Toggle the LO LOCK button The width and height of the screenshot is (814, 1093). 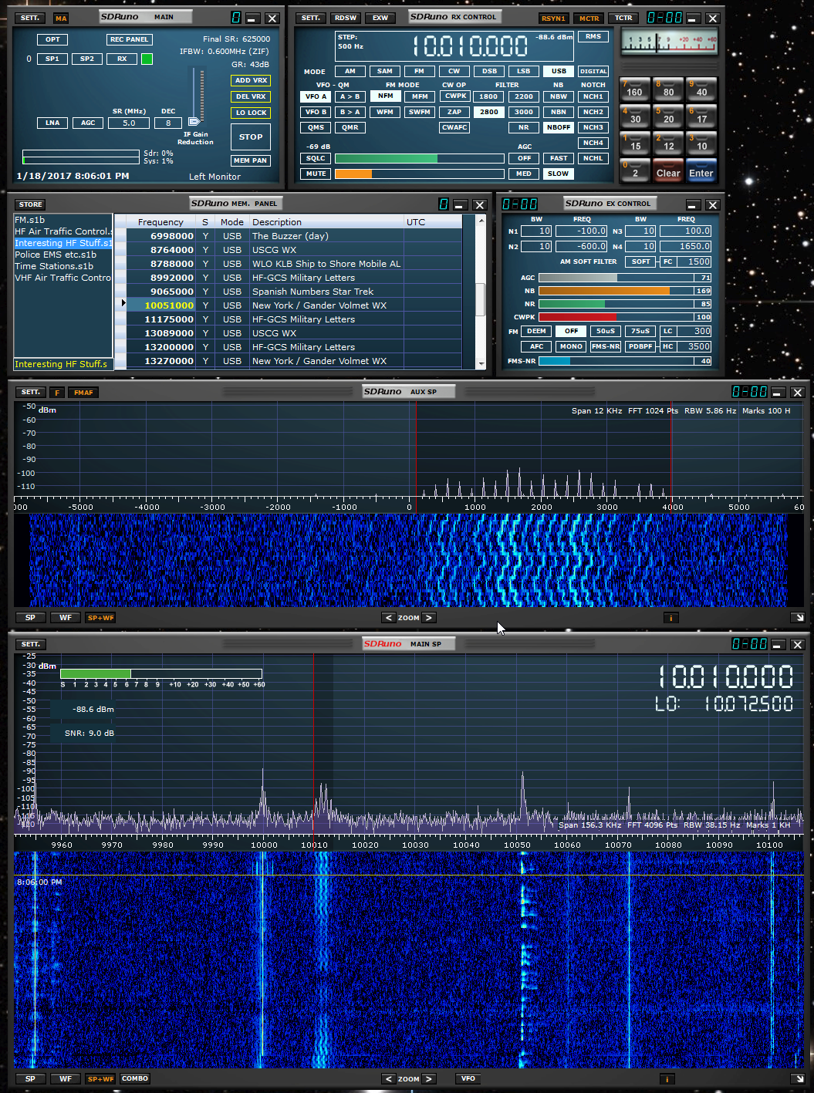click(x=251, y=113)
